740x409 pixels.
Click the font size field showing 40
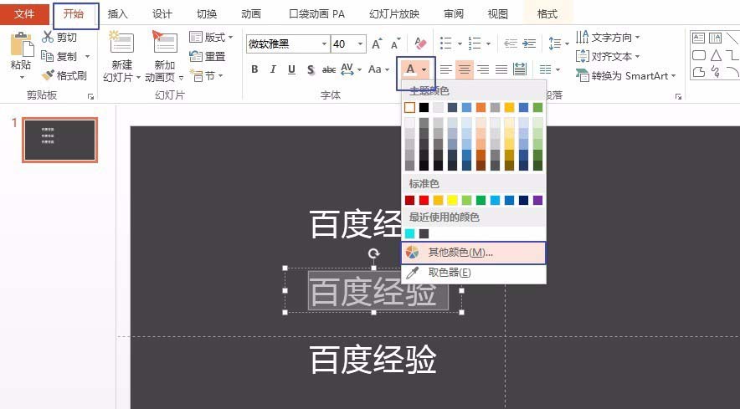point(343,44)
